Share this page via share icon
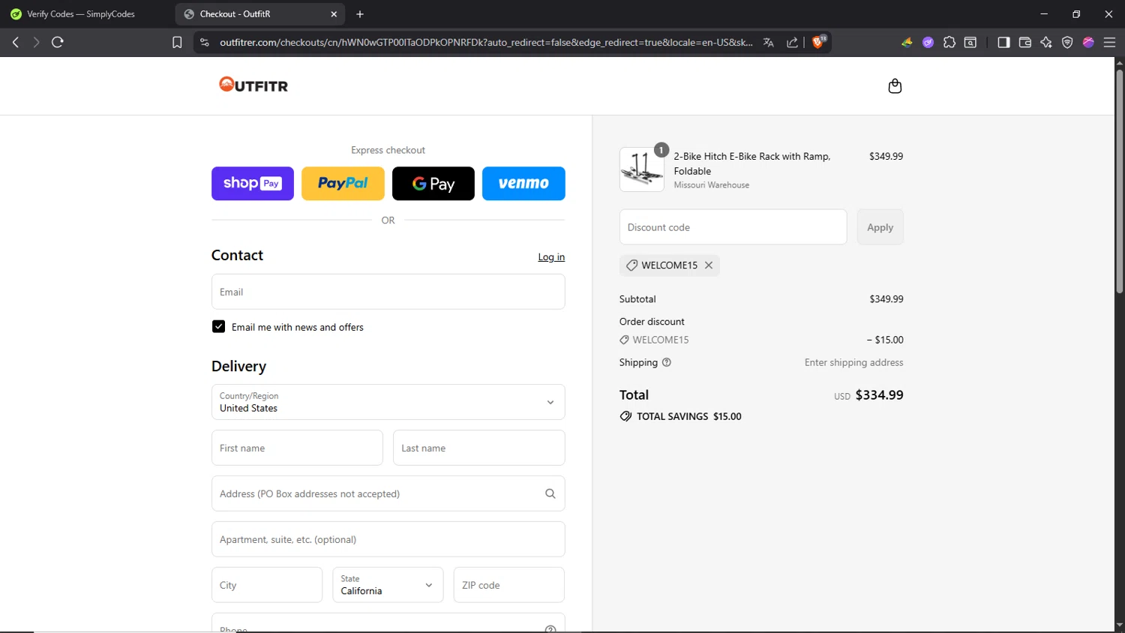Screen dimensions: 1125x633 point(792,43)
